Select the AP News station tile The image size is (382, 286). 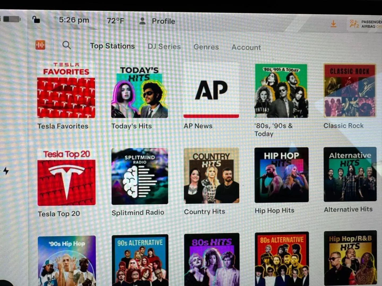pos(211,91)
